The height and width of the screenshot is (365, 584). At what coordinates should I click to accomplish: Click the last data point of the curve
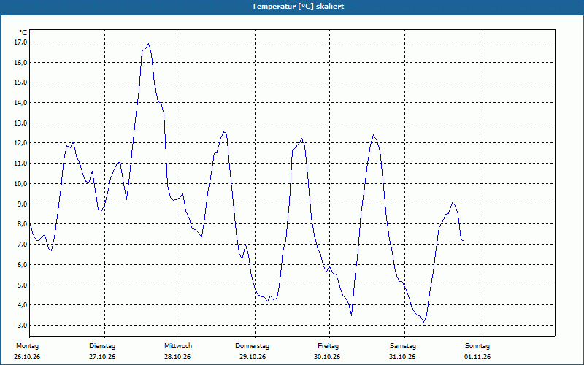pyautogui.click(x=464, y=242)
